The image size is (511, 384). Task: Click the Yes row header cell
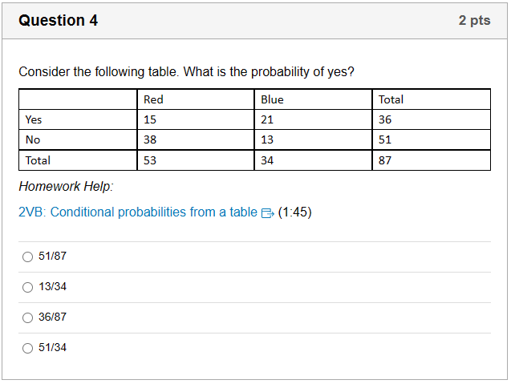(78, 119)
